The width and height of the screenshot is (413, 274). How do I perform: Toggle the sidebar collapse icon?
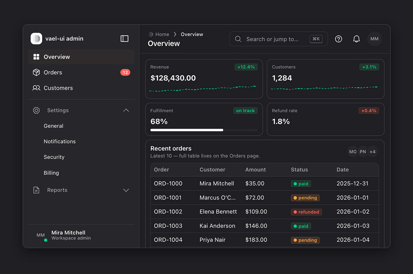point(124,39)
